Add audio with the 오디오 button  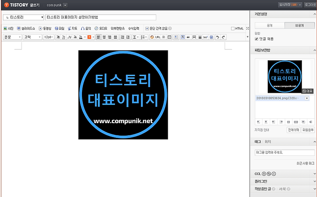coord(101,29)
